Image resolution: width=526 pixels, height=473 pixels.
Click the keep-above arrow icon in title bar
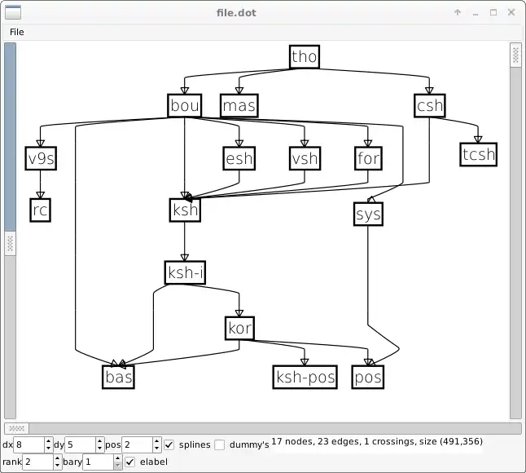[458, 12]
